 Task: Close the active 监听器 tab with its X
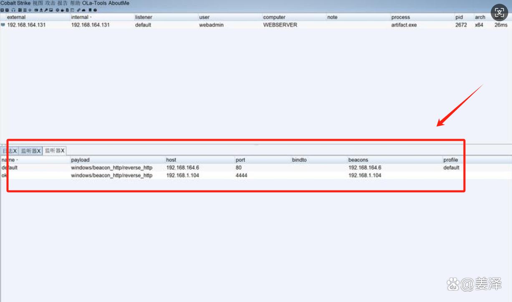point(63,150)
